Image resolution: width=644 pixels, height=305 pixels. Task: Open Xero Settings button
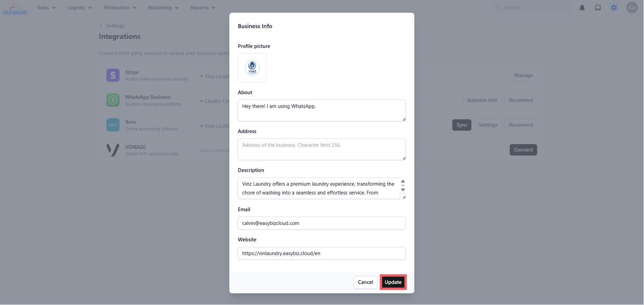tap(488, 125)
